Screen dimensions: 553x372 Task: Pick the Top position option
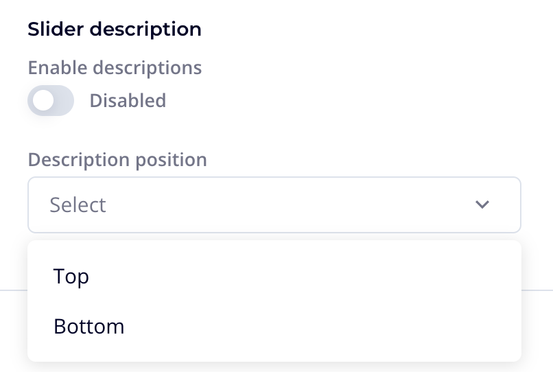[x=71, y=277]
